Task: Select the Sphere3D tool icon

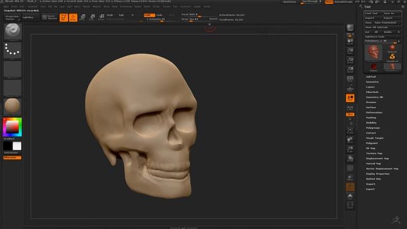Action: tap(392, 48)
